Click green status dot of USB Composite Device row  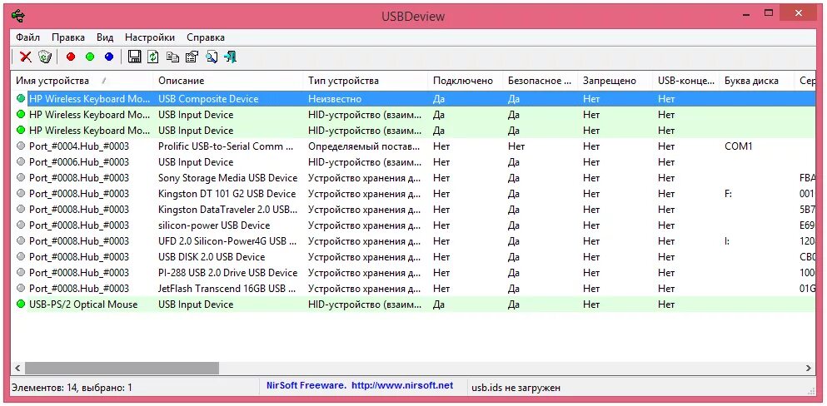[x=21, y=98]
